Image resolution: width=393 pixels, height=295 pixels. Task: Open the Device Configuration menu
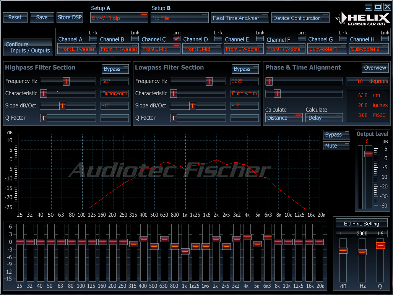click(300, 18)
